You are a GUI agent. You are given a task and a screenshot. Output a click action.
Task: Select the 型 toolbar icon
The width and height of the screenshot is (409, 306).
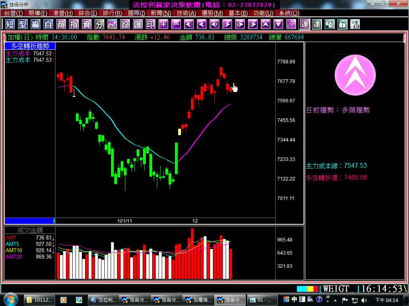pos(23,24)
